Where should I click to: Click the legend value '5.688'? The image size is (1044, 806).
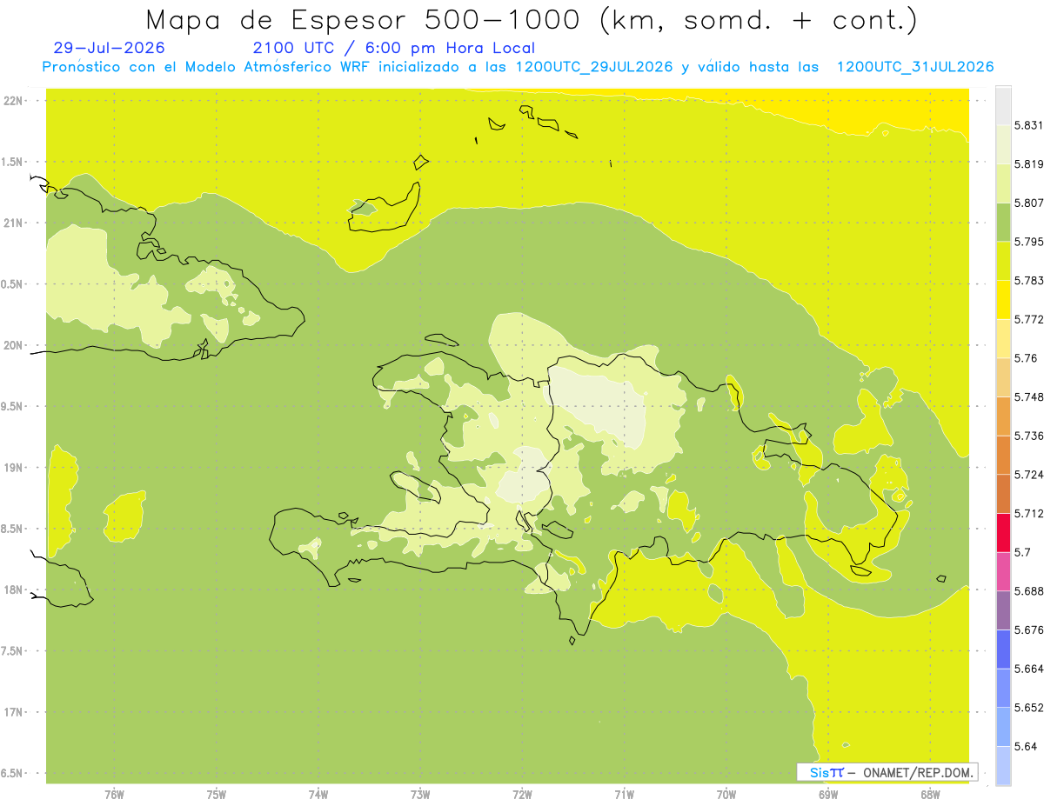pyautogui.click(x=1029, y=591)
